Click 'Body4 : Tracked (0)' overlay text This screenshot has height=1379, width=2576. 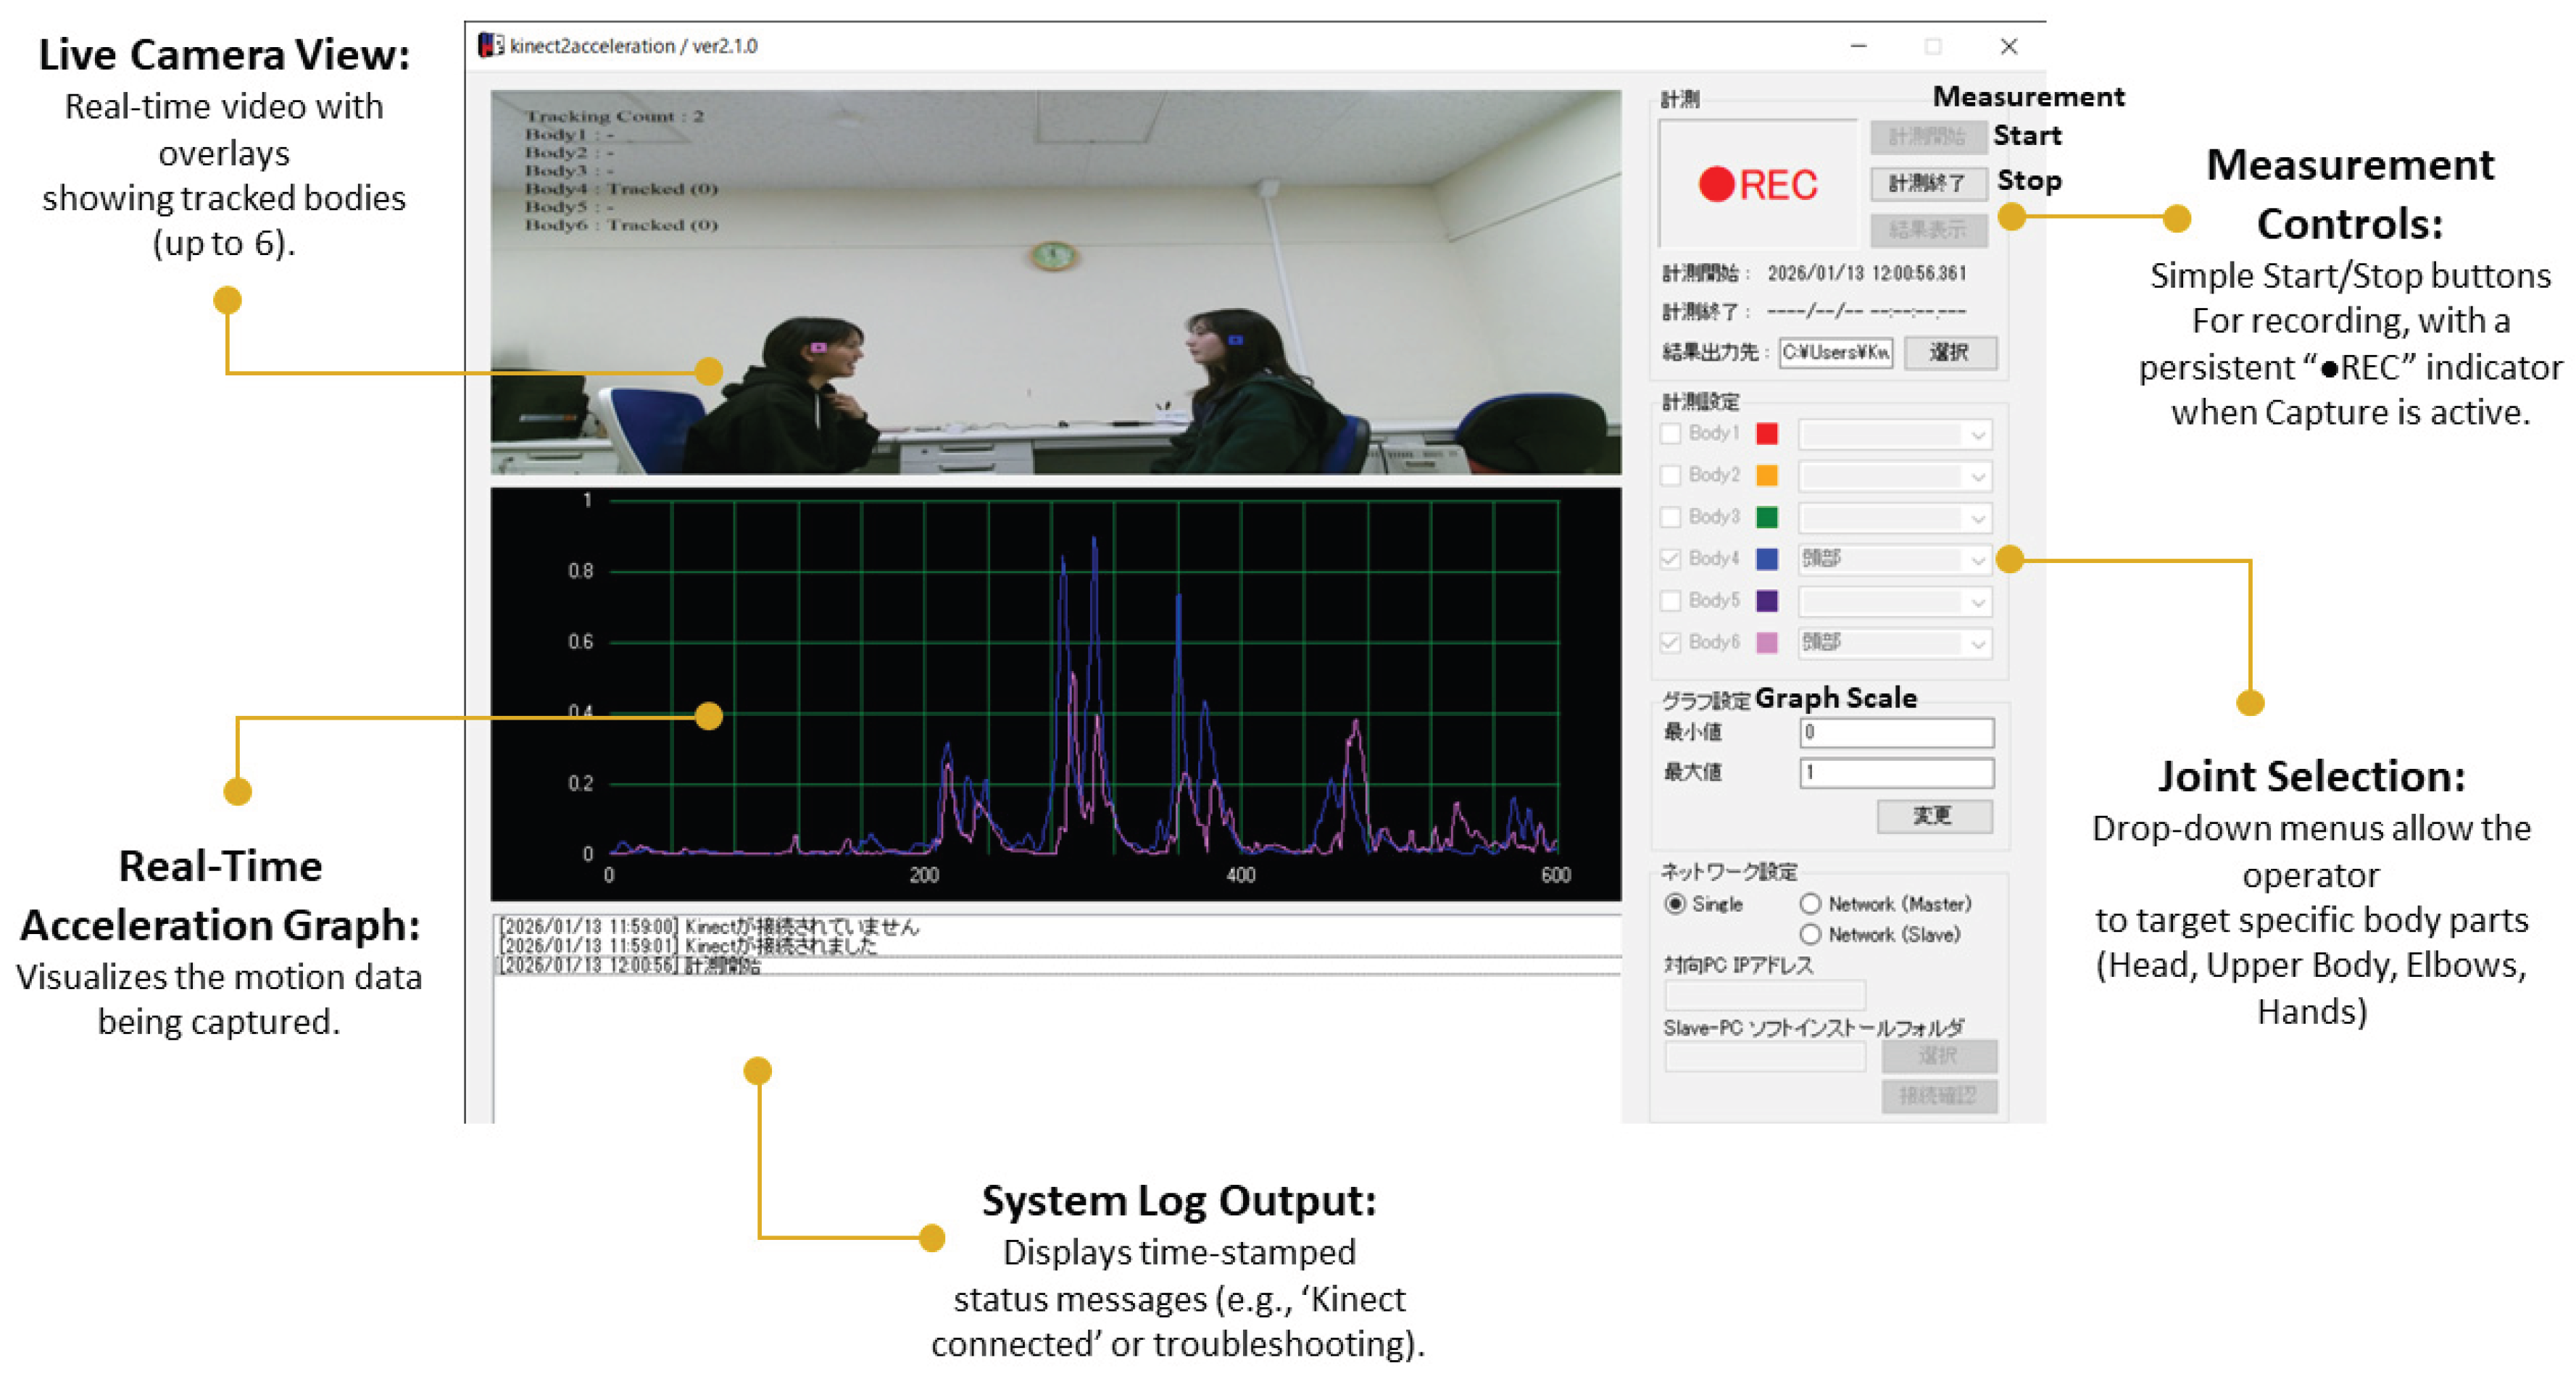click(621, 189)
